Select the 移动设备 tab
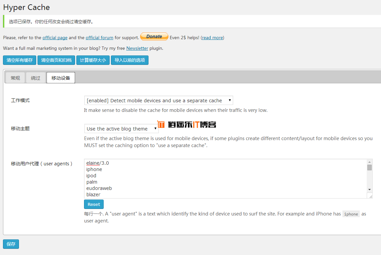This screenshot has height=255, width=381. pyautogui.click(x=61, y=78)
